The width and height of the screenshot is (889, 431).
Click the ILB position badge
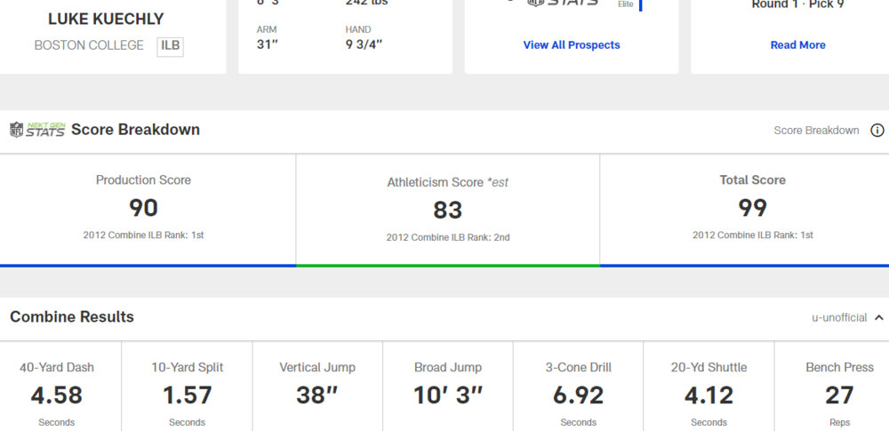[170, 46]
